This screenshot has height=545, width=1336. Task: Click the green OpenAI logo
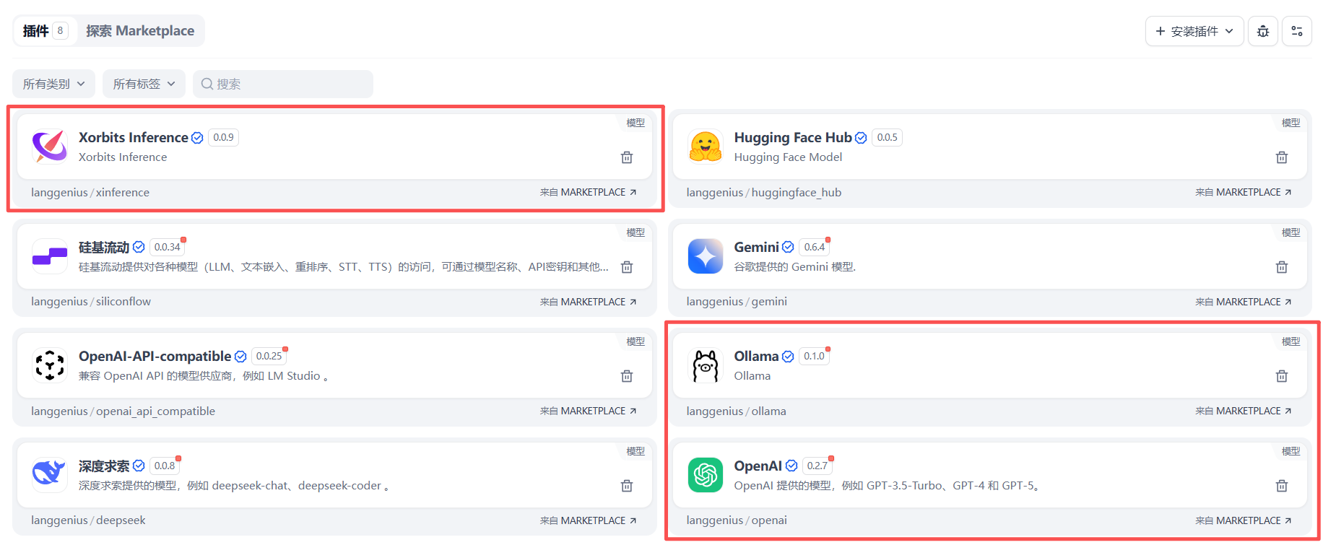pyautogui.click(x=706, y=475)
